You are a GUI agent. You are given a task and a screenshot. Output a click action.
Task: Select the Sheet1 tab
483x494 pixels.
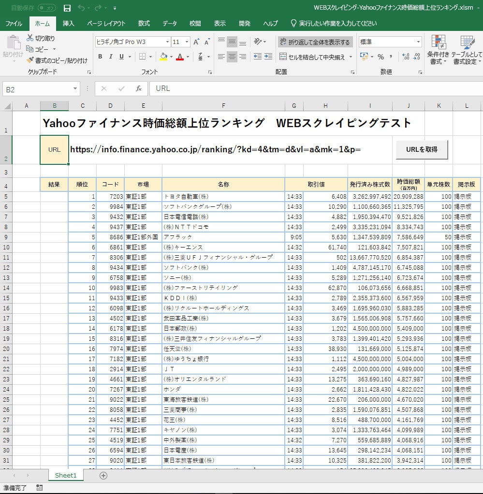click(66, 476)
